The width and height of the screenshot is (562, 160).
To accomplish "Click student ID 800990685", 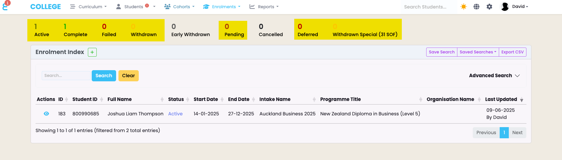I will click(x=86, y=114).
